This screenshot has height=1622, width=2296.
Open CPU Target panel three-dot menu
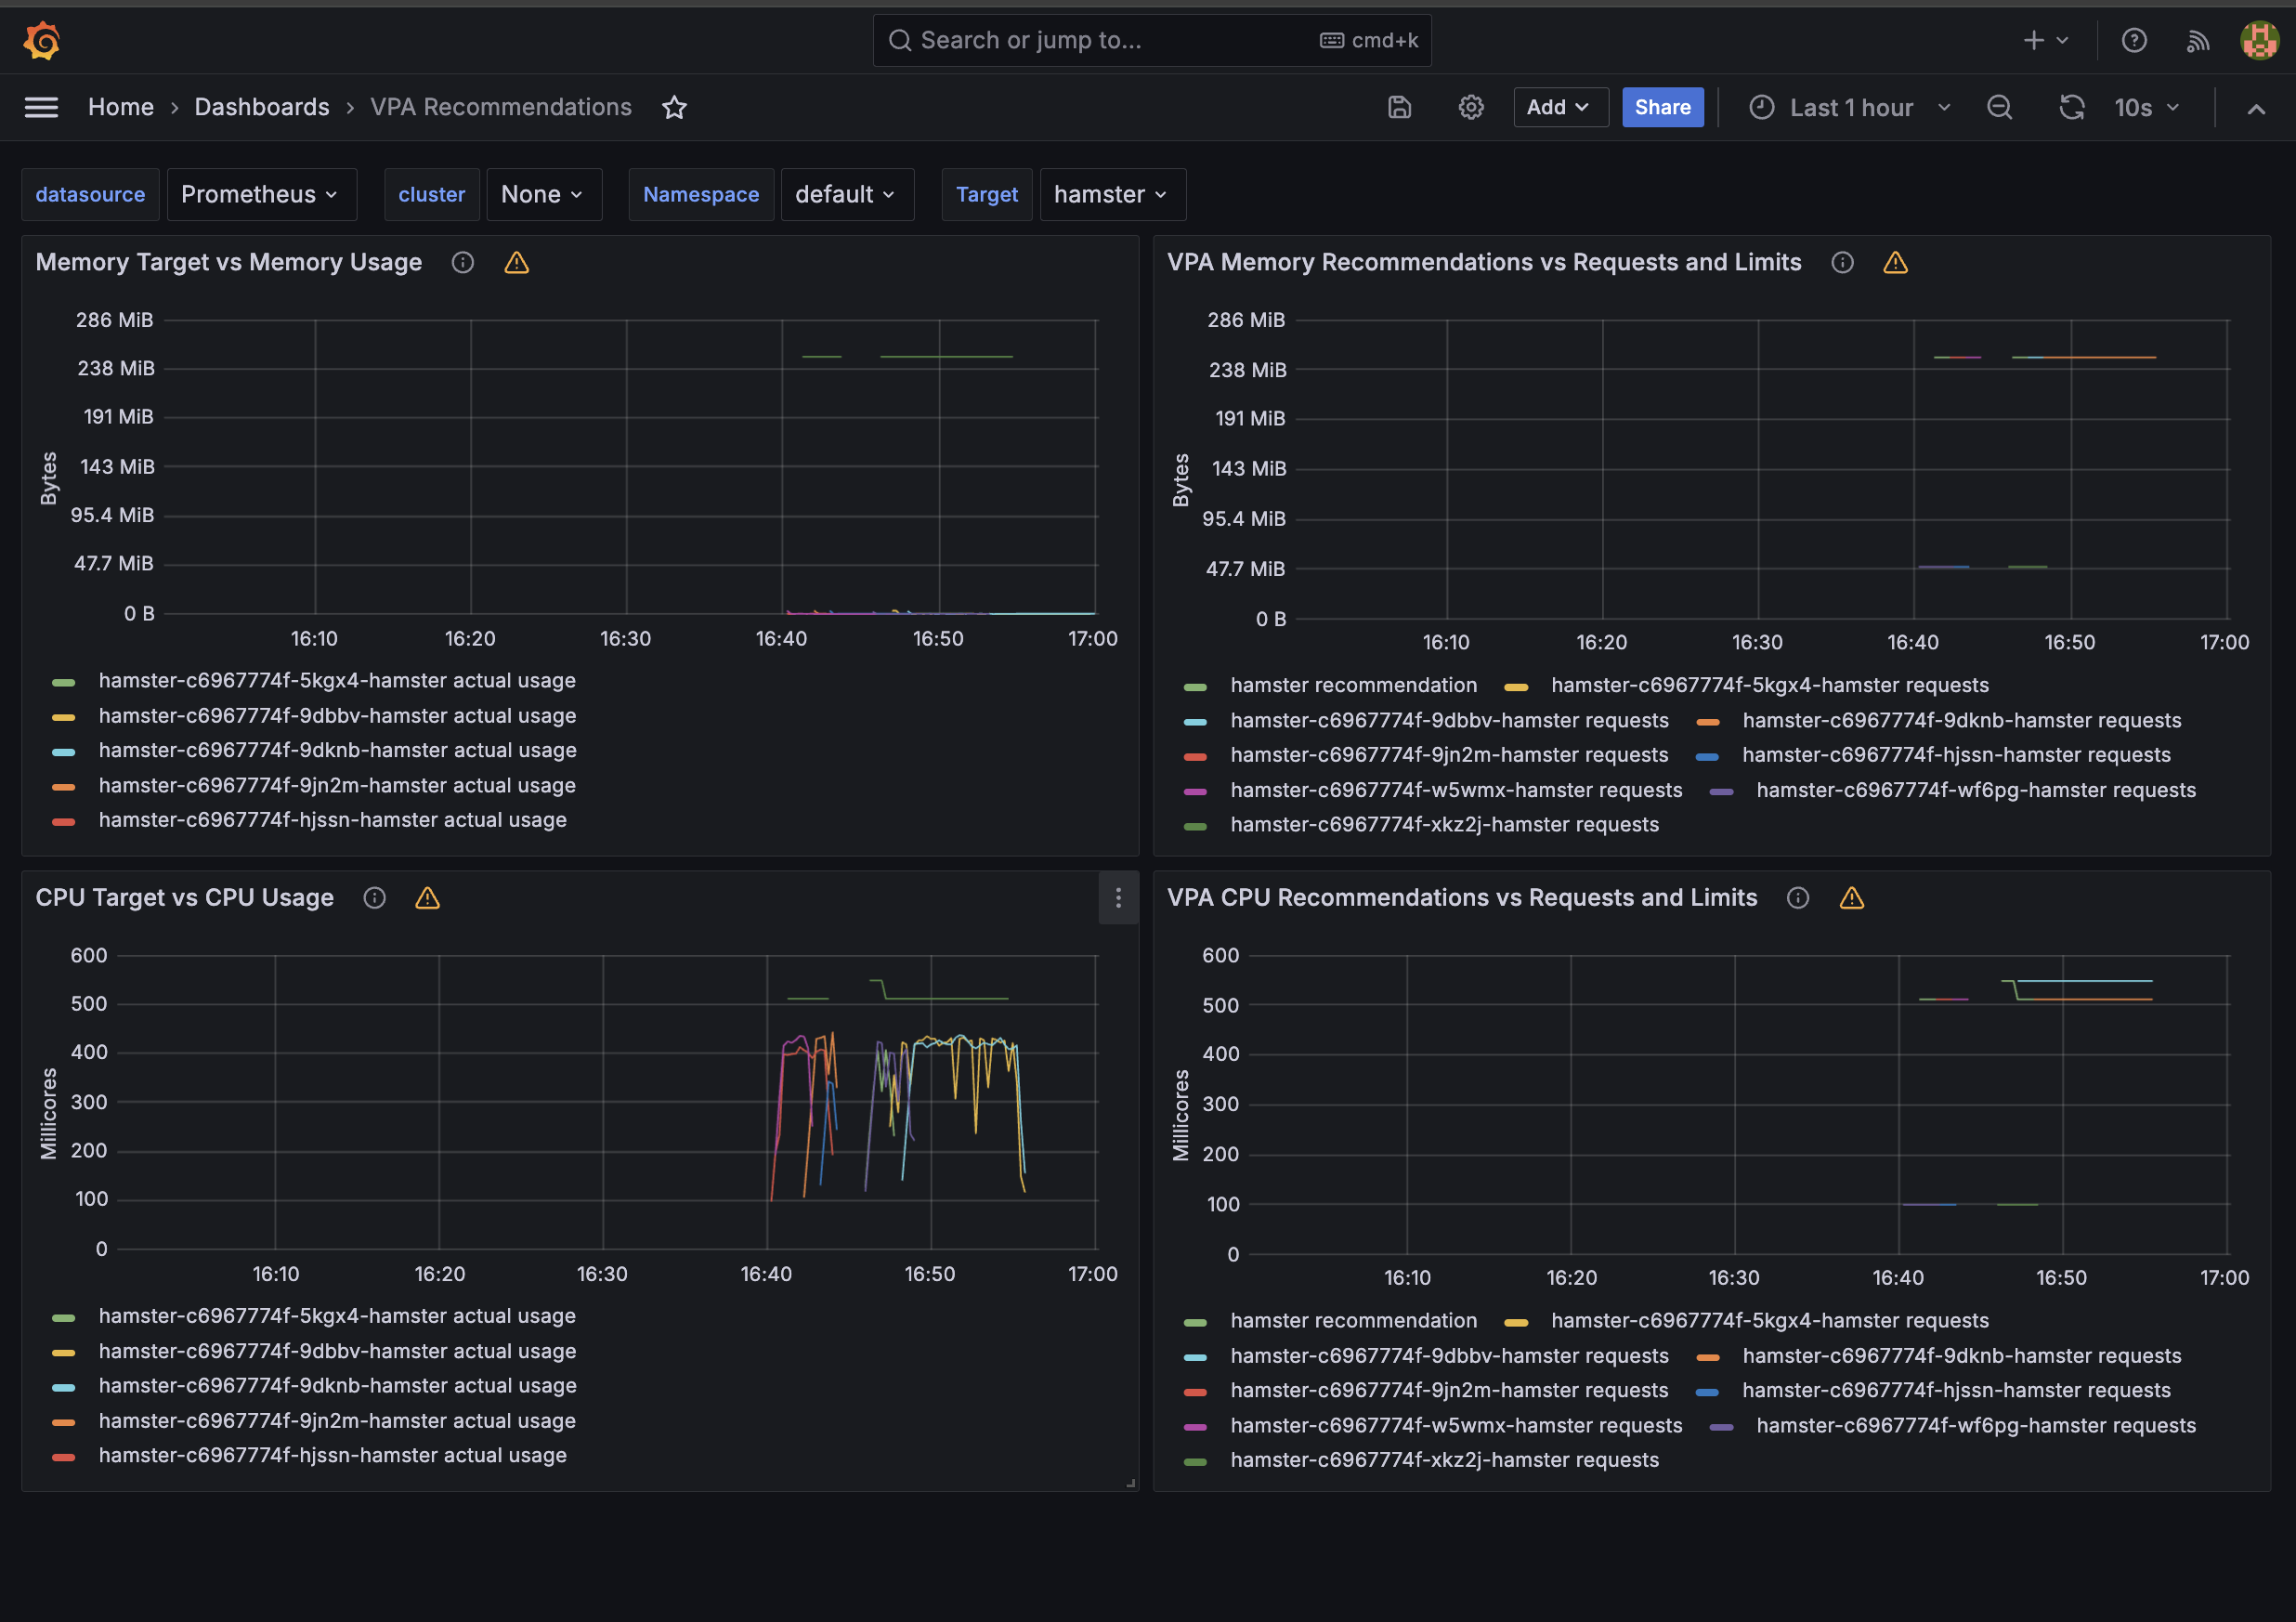click(1118, 898)
